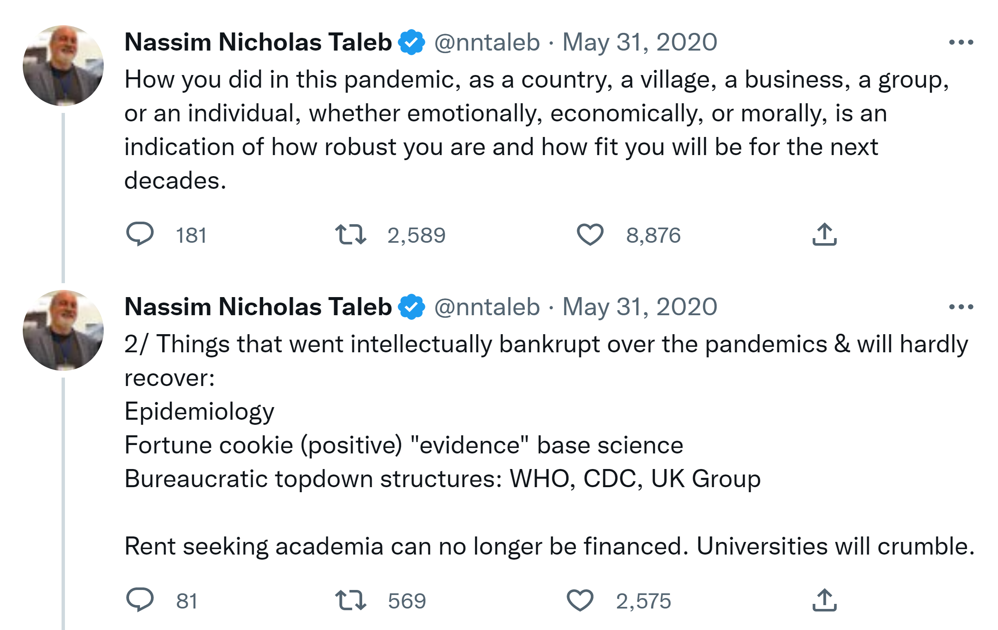
Task: Share the second tweet about academia
Action: pos(824,600)
